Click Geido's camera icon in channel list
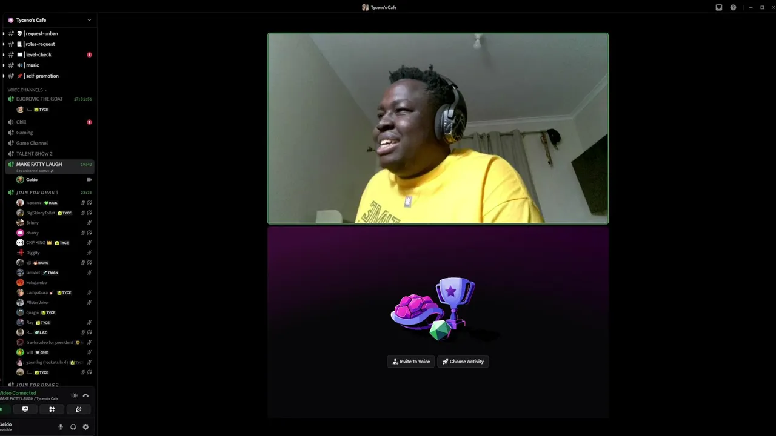The height and width of the screenshot is (436, 776). [x=90, y=180]
